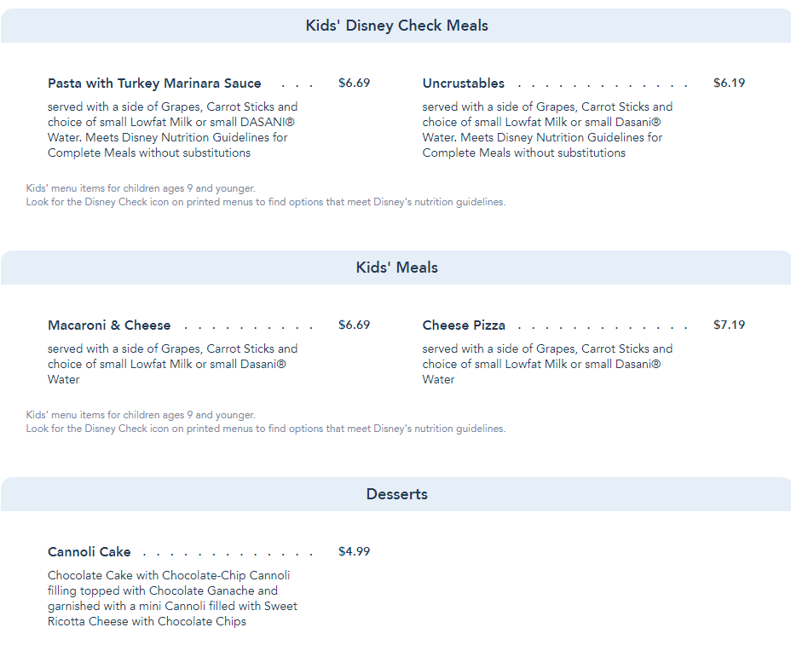Viewport: 791px width, 668px height.
Task: Click the $7.19 Cheese Pizza price
Action: click(x=729, y=325)
